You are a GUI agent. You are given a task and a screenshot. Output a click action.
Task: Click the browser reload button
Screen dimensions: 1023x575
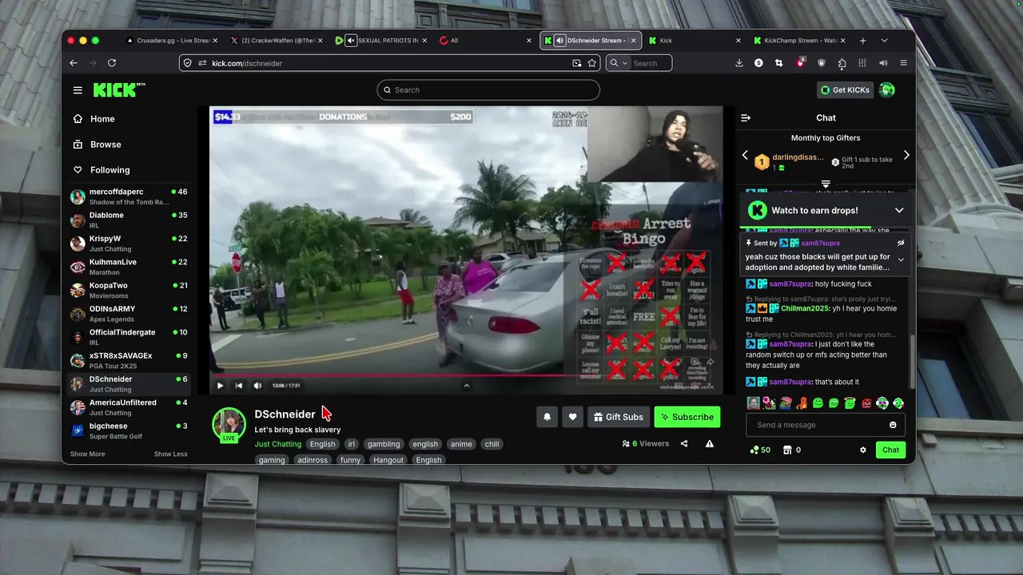(x=112, y=63)
